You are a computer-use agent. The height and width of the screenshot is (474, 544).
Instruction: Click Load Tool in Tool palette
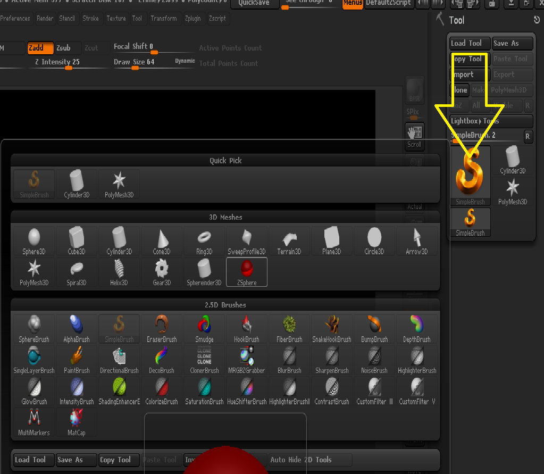[470, 44]
